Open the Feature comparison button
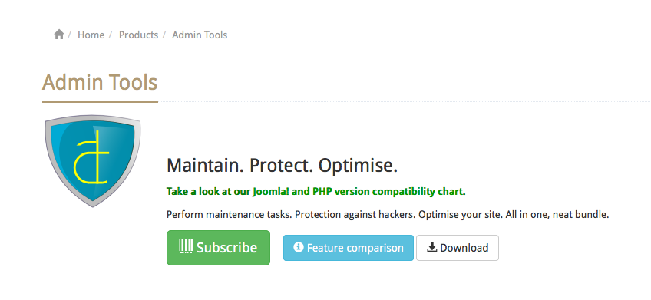The height and width of the screenshot is (300, 651). coord(349,248)
